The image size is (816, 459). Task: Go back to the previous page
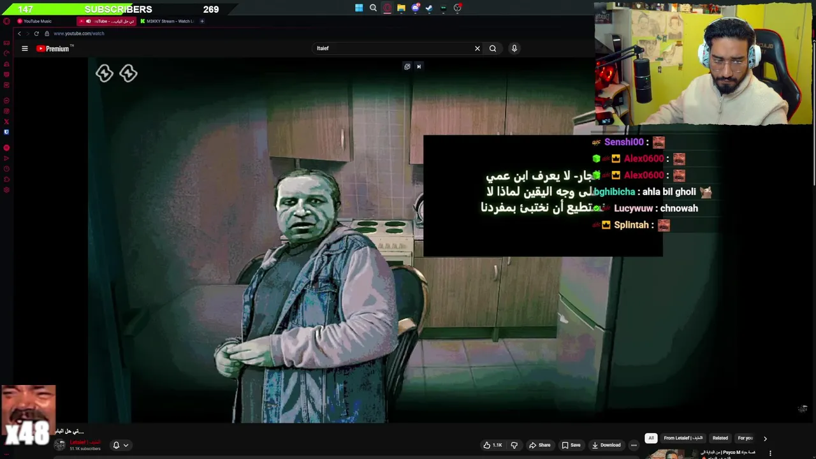[x=19, y=33]
